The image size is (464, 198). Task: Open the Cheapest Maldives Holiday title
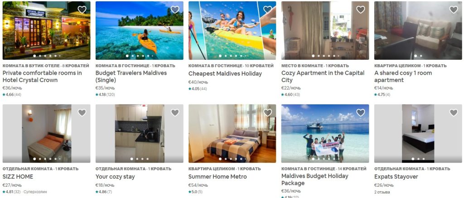[x=225, y=73]
